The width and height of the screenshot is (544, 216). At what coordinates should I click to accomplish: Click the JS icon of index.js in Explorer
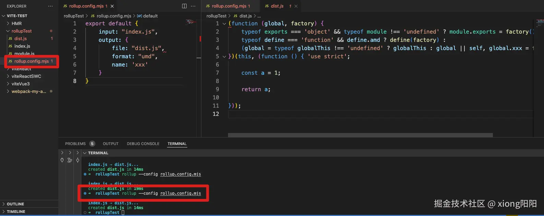(10, 46)
